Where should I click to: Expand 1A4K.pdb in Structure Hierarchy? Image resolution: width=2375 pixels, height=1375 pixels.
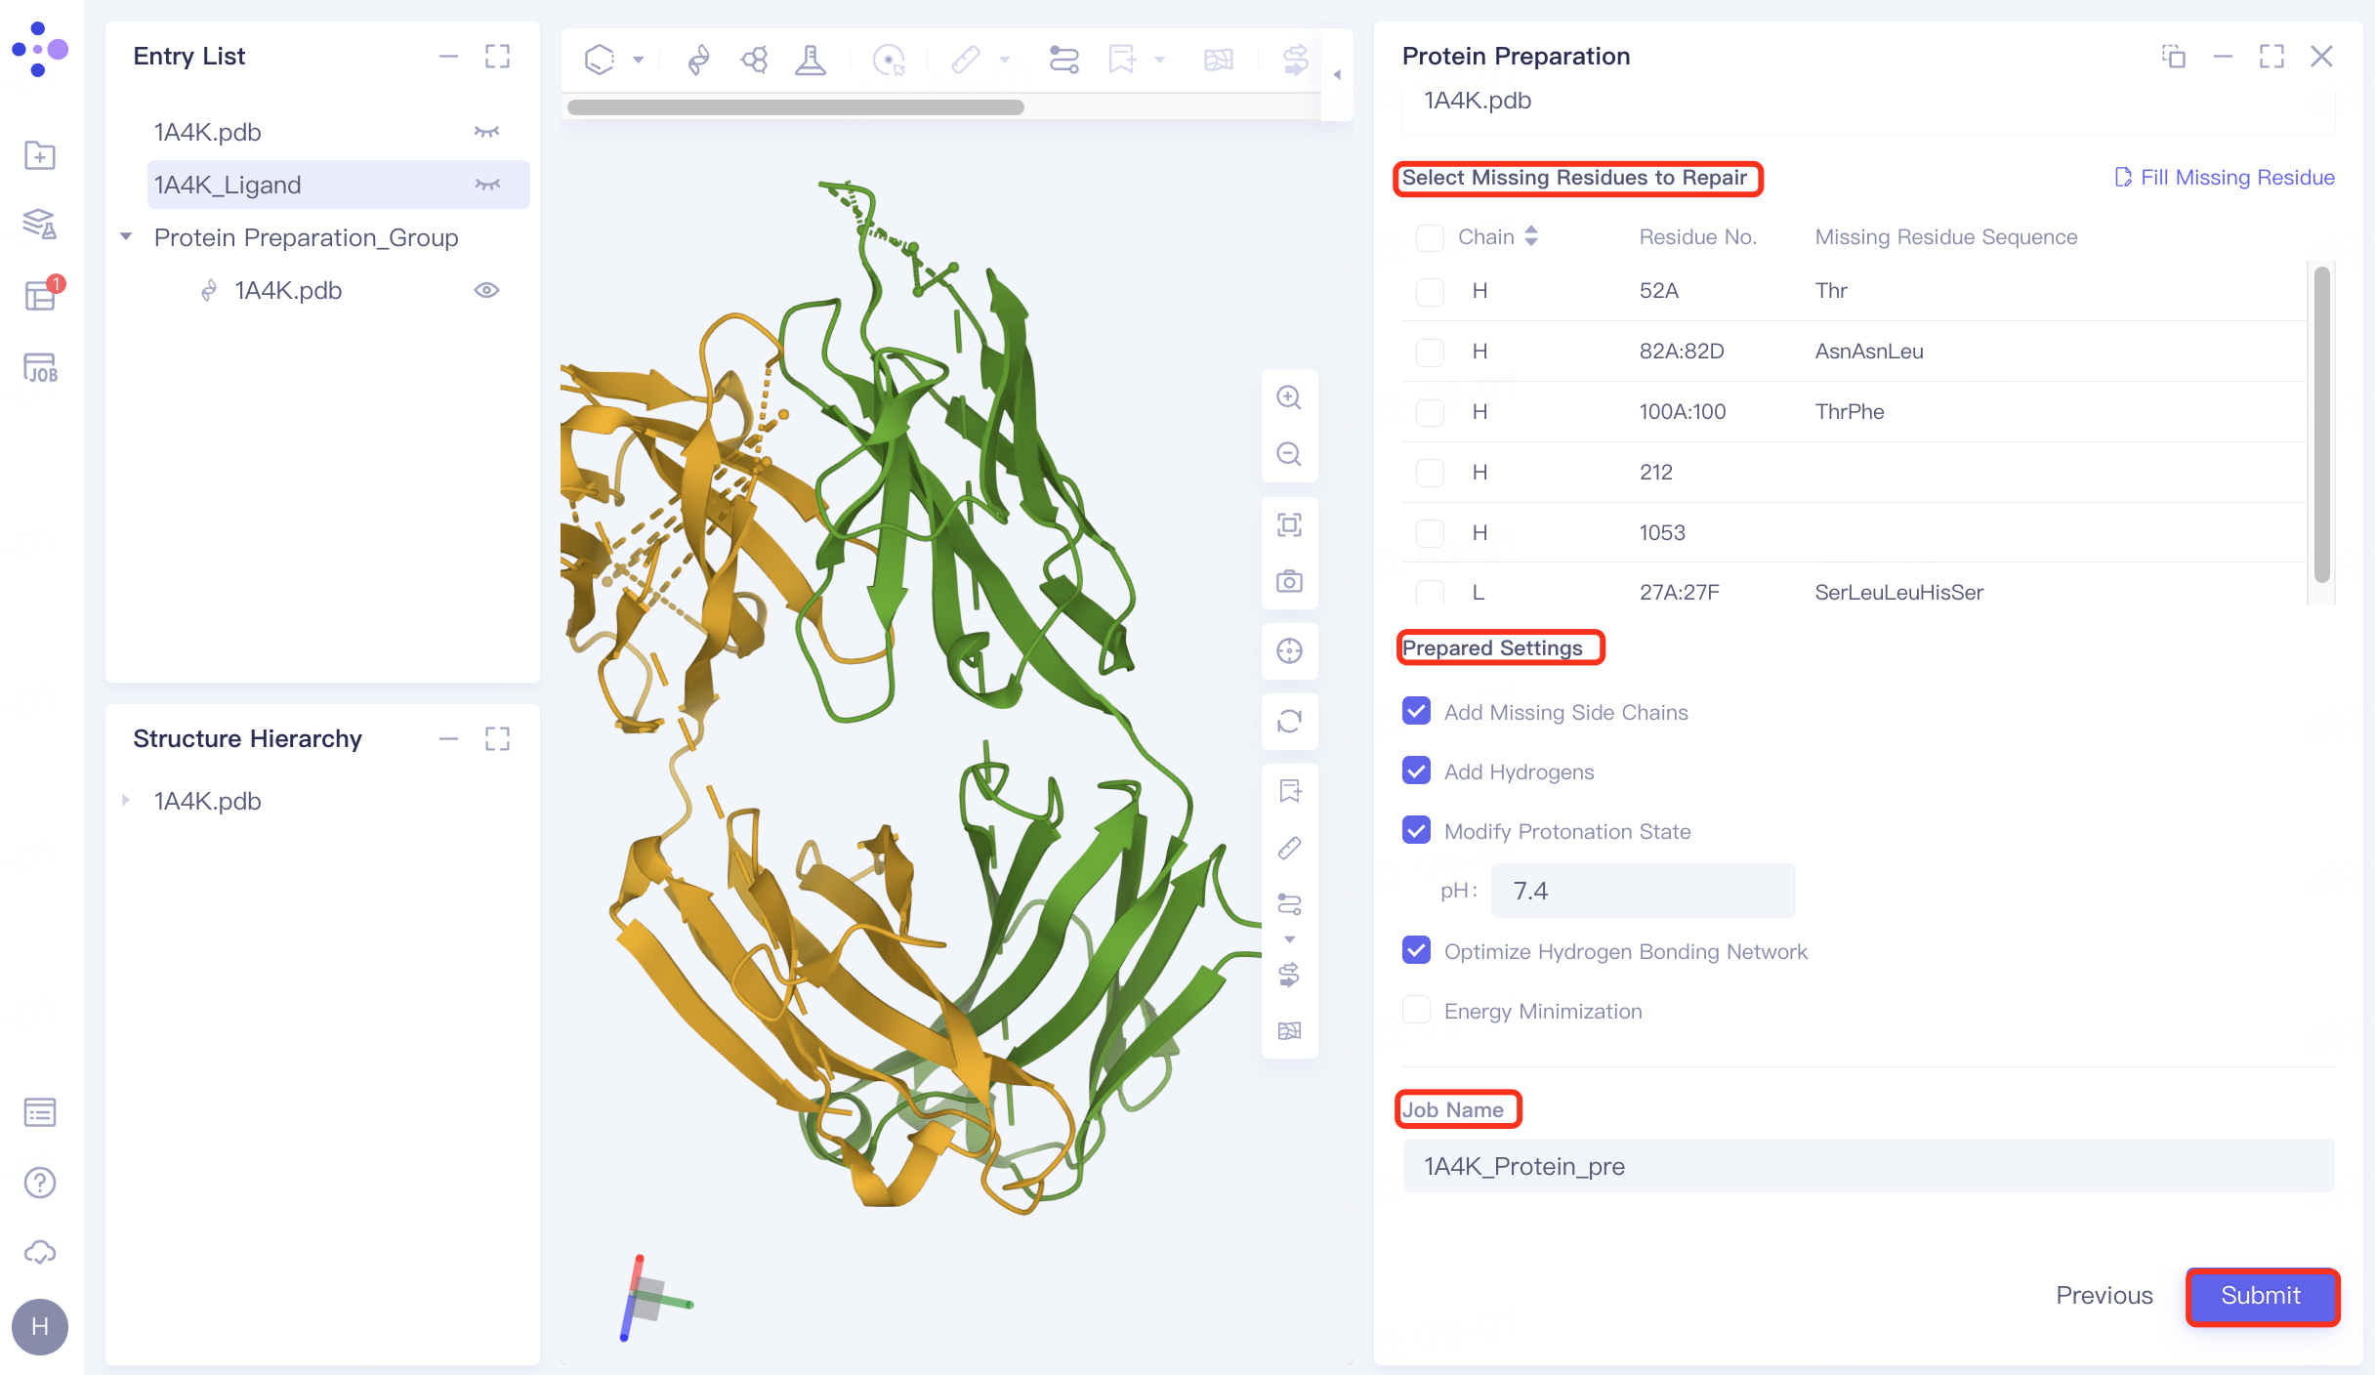(126, 801)
